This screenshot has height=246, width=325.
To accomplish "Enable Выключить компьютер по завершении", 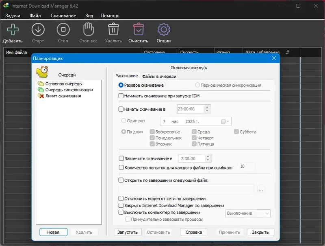I will [120, 213].
